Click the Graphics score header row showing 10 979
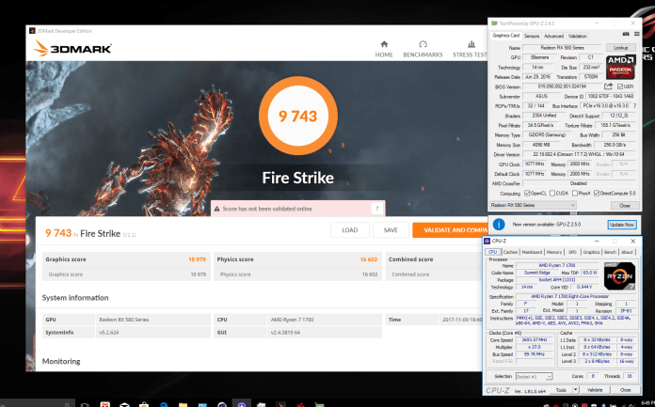The width and height of the screenshot is (655, 407). (x=126, y=259)
